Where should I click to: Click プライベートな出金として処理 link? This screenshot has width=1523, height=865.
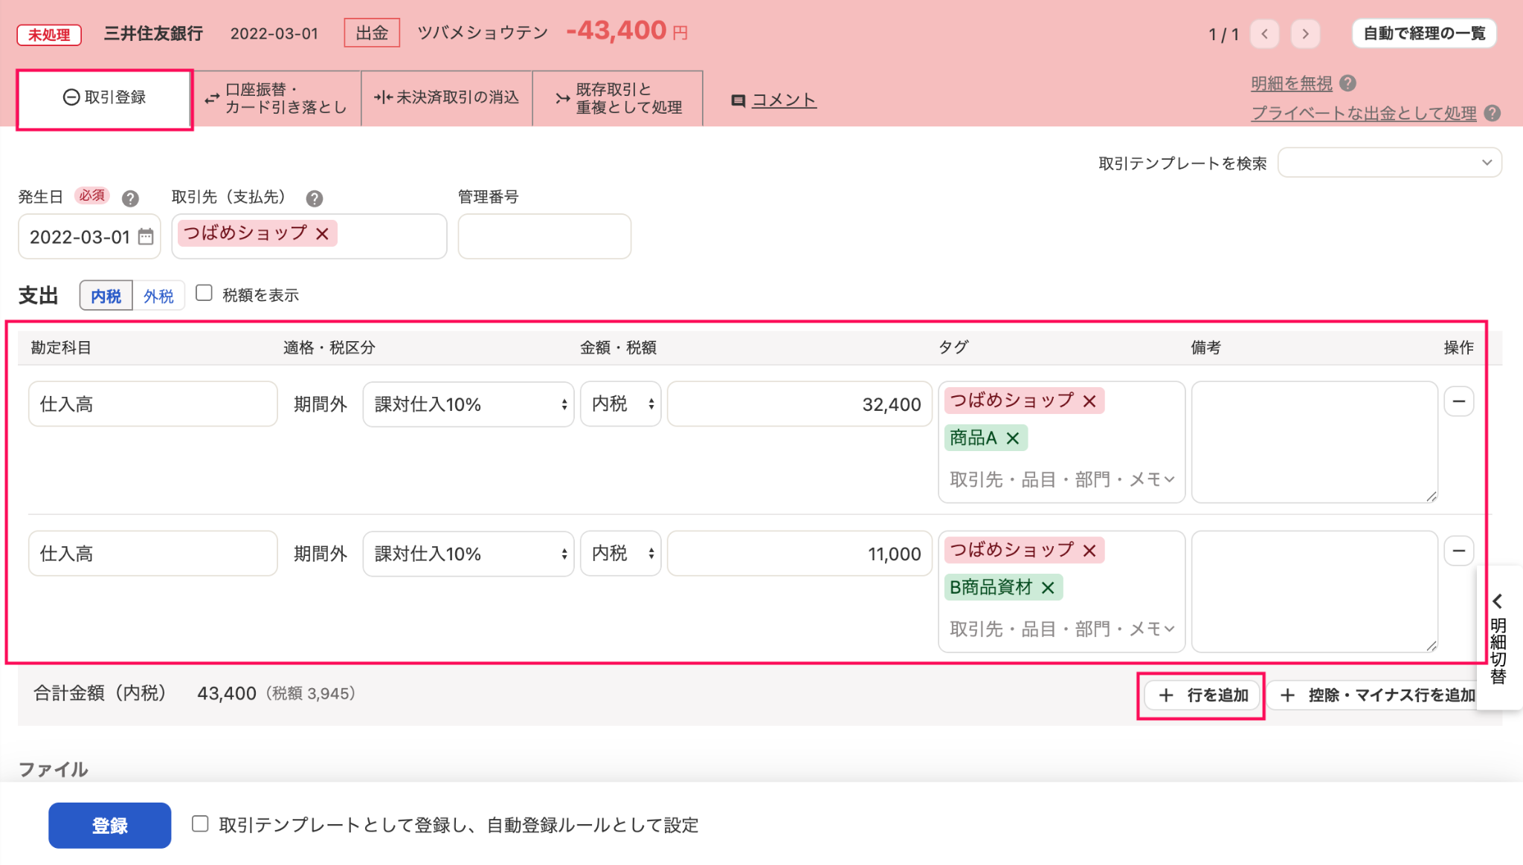1364,113
